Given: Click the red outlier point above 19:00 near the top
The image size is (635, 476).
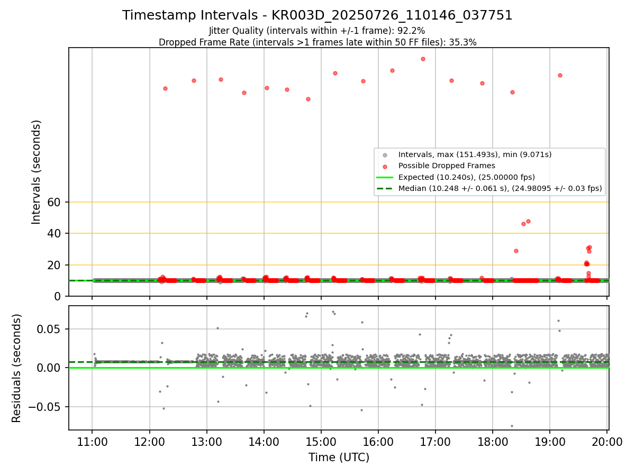Looking at the screenshot, I should pos(560,75).
